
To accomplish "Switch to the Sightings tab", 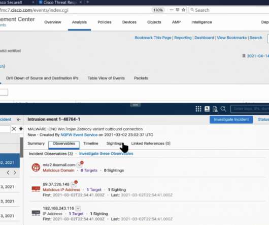I will pyautogui.click(x=114, y=143).
